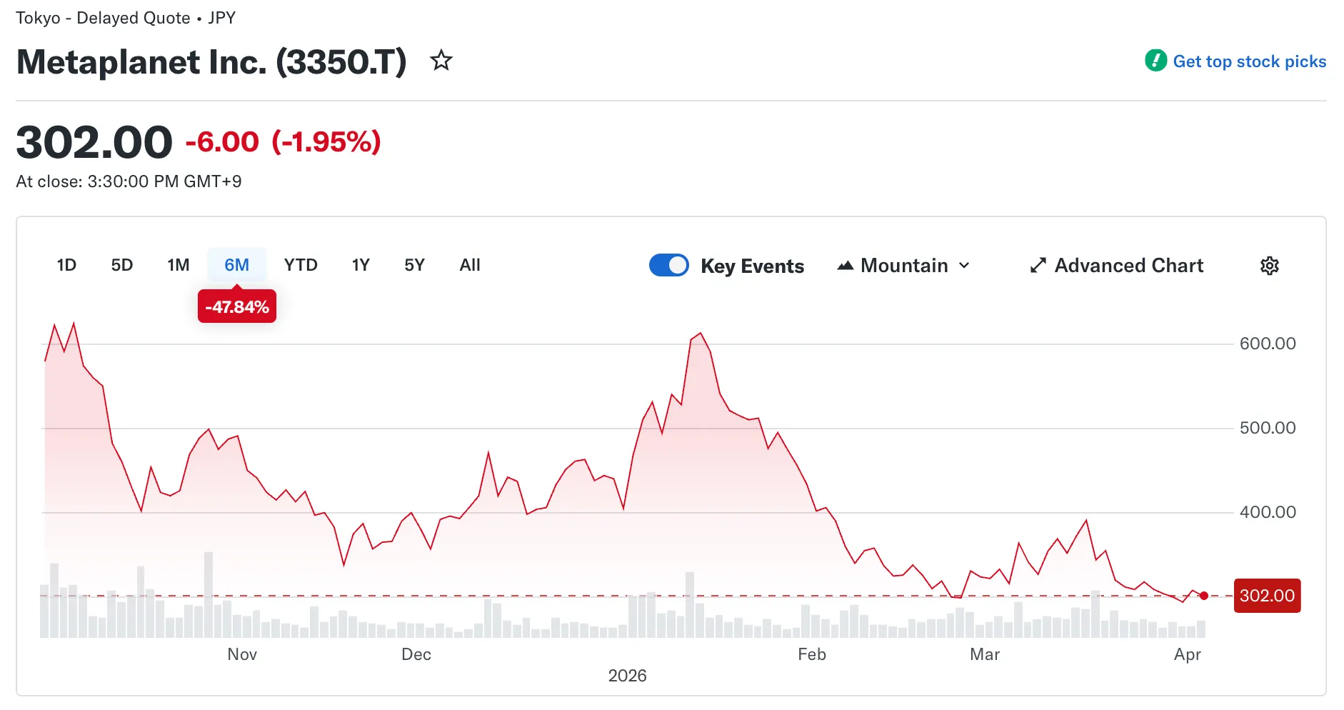This screenshot has width=1344, height=710.
Task: Click the red dot on the price line
Action: click(x=1203, y=596)
